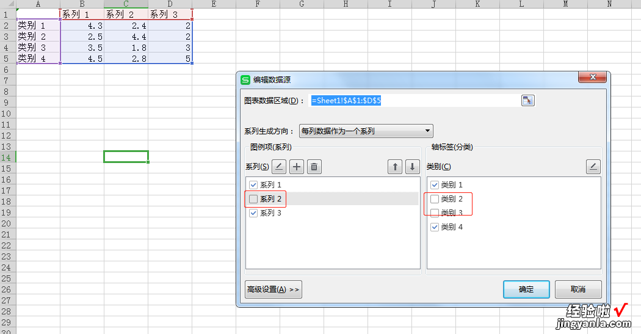Check the 类别 2 checkbox
641x334 pixels.
pos(435,198)
